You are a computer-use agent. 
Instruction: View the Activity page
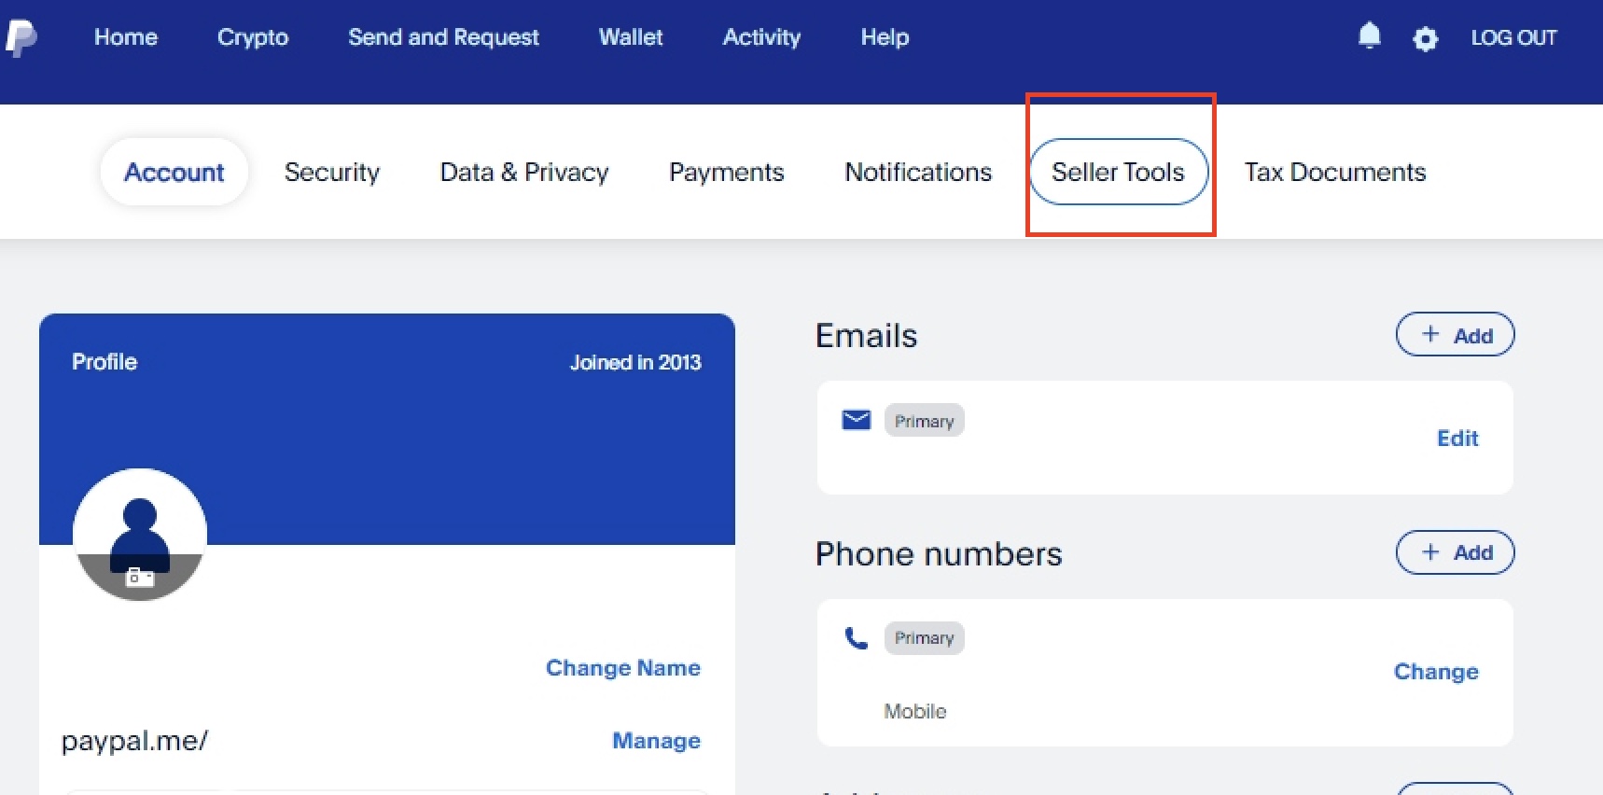pyautogui.click(x=761, y=37)
